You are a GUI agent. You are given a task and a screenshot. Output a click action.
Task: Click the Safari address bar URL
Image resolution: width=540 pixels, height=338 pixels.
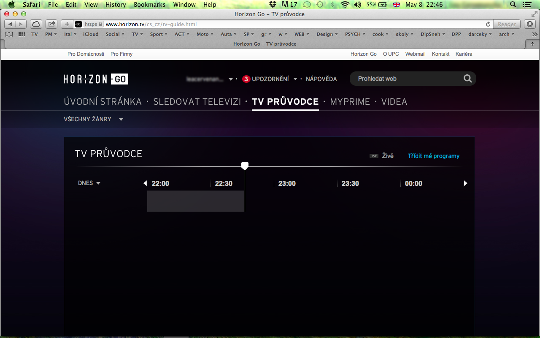pyautogui.click(x=151, y=24)
